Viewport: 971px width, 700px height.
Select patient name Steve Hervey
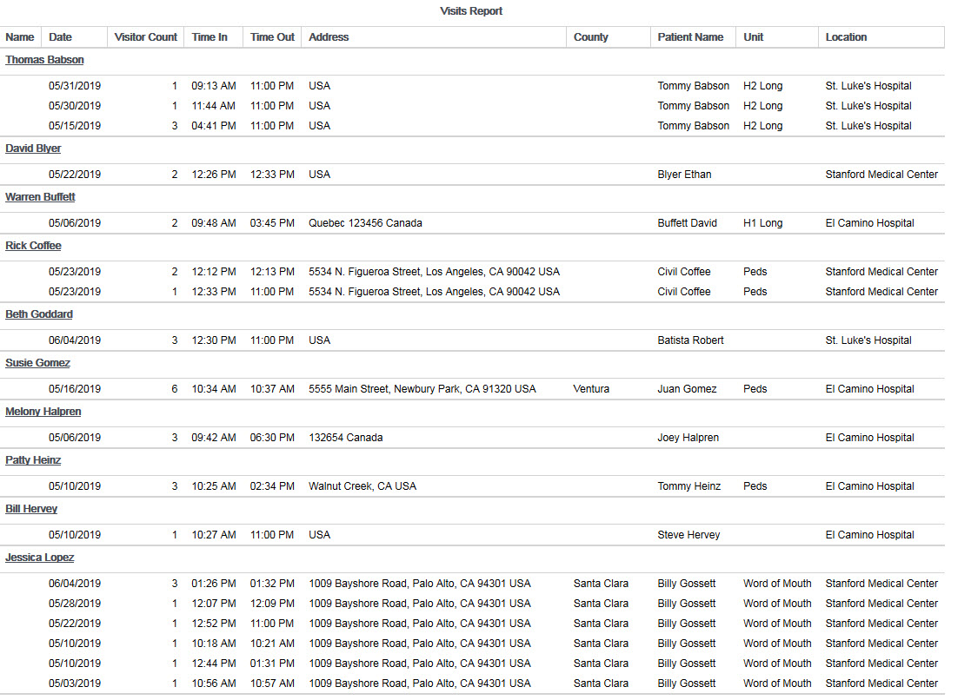pos(688,535)
